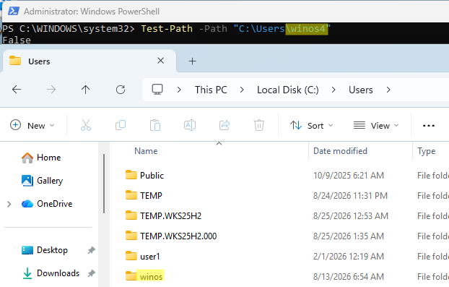
Task: Click the navigation pane scrollbar
Action: 104,184
